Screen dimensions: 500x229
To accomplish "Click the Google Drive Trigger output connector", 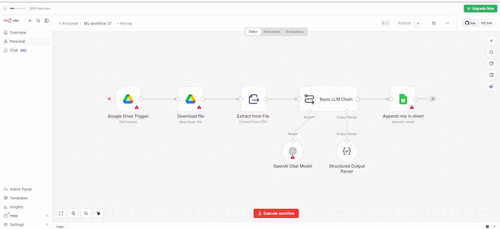I will [140, 99].
